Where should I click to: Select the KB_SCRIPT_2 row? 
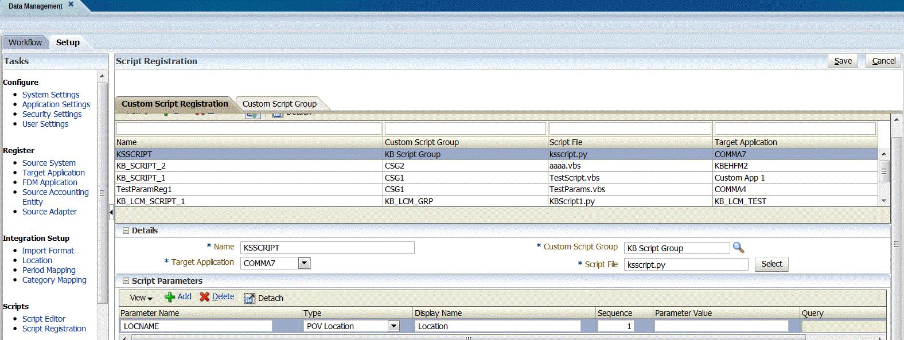[x=496, y=166]
